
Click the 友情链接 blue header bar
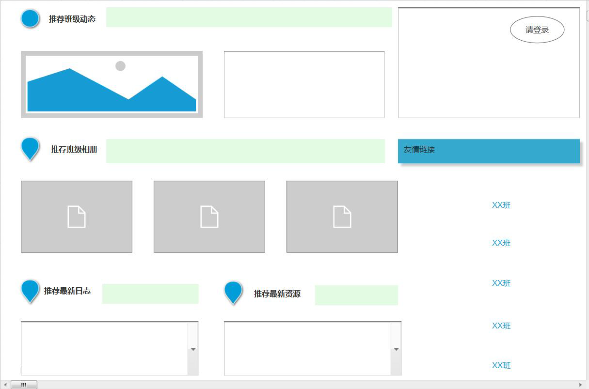coord(489,151)
